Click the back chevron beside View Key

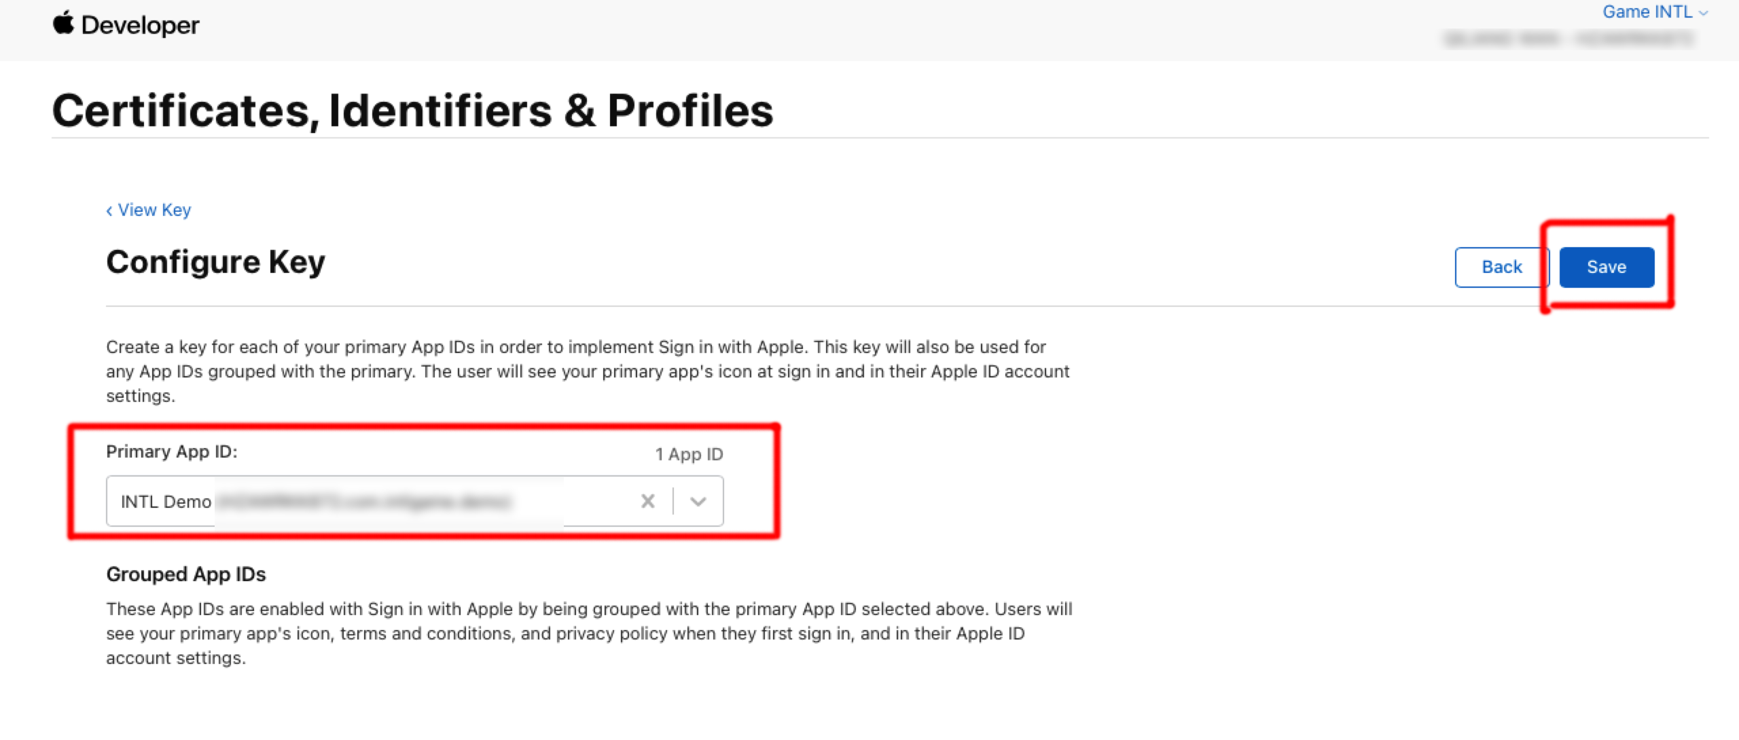111,210
